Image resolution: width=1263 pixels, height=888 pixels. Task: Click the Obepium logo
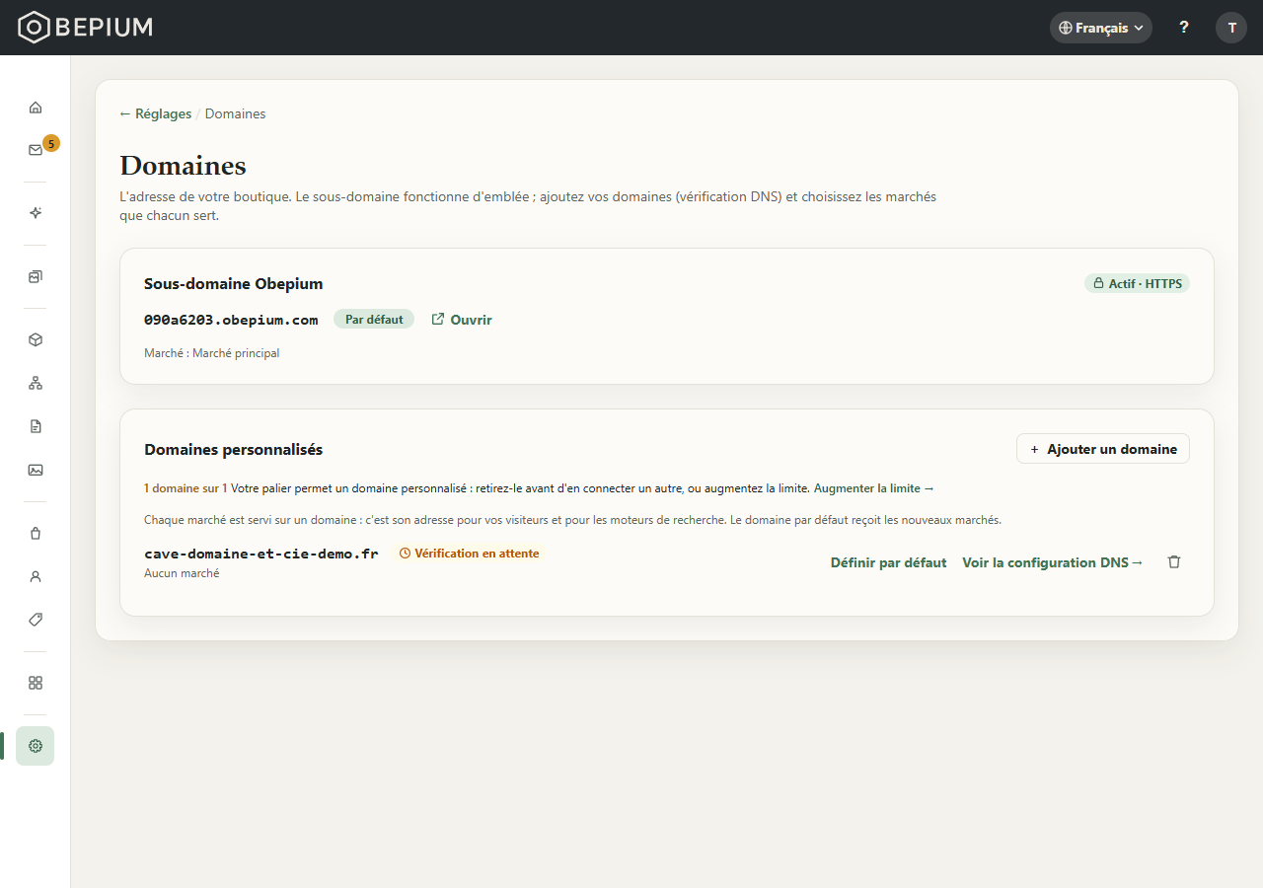tap(86, 28)
